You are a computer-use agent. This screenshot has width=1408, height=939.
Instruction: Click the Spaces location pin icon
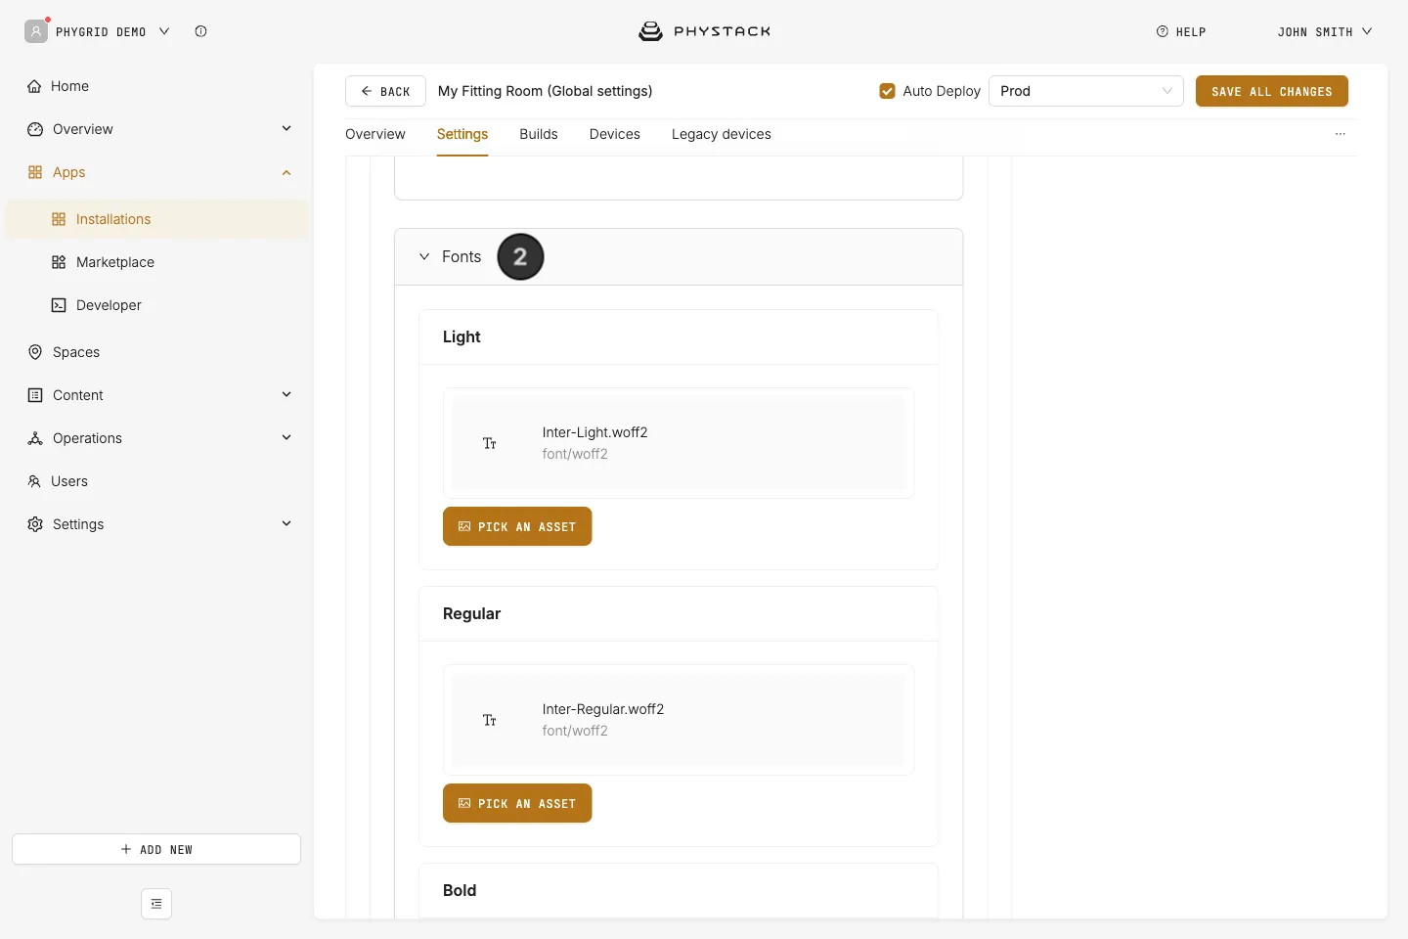(x=35, y=352)
